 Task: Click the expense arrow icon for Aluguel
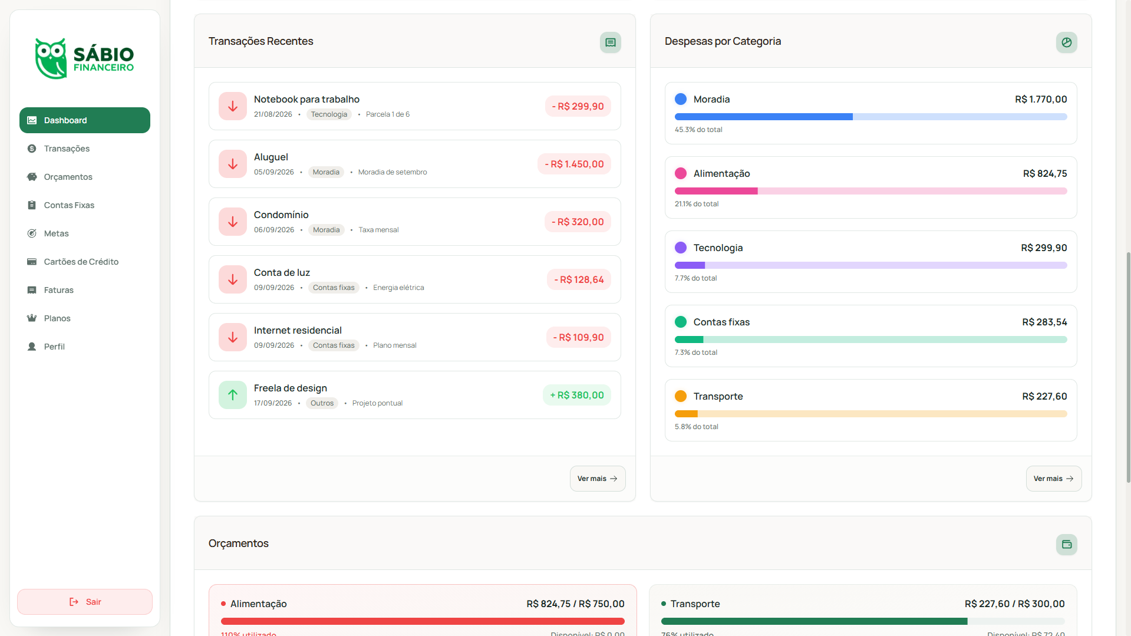[x=233, y=164]
